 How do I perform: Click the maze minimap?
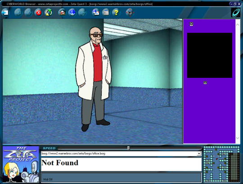click(221, 164)
